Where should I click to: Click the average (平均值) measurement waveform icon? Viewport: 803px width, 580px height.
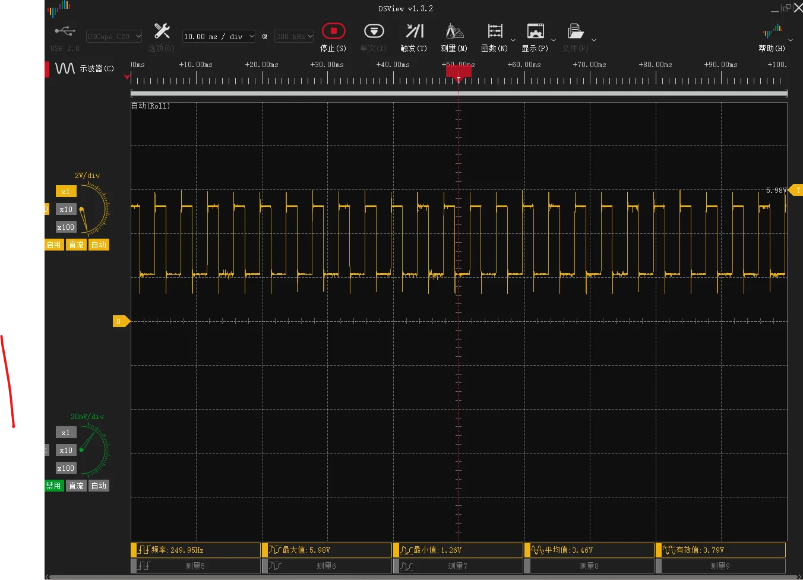[538, 550]
